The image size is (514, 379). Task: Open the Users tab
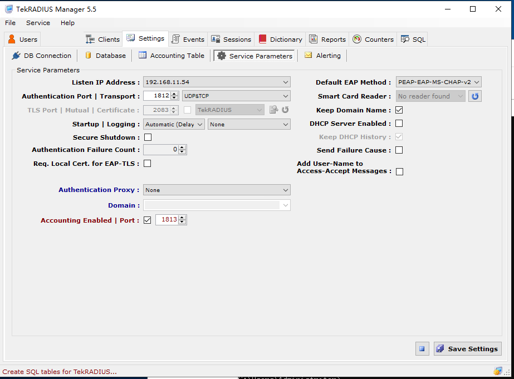(22, 40)
